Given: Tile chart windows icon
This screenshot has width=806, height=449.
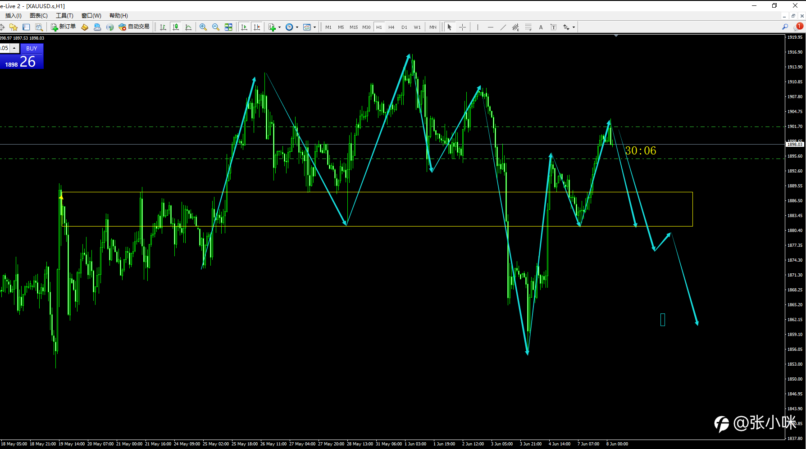Looking at the screenshot, I should coord(228,27).
